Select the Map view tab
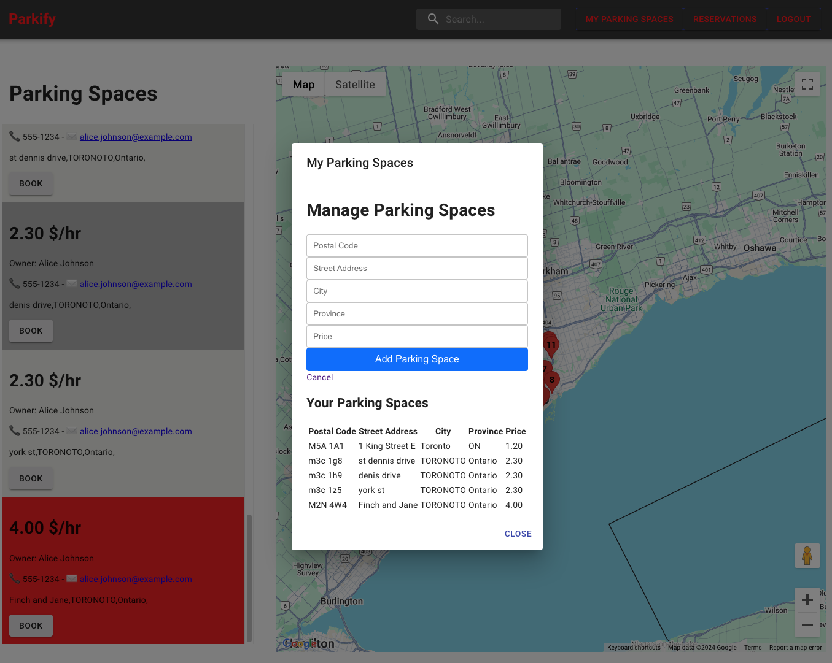This screenshot has height=663, width=832. [303, 85]
